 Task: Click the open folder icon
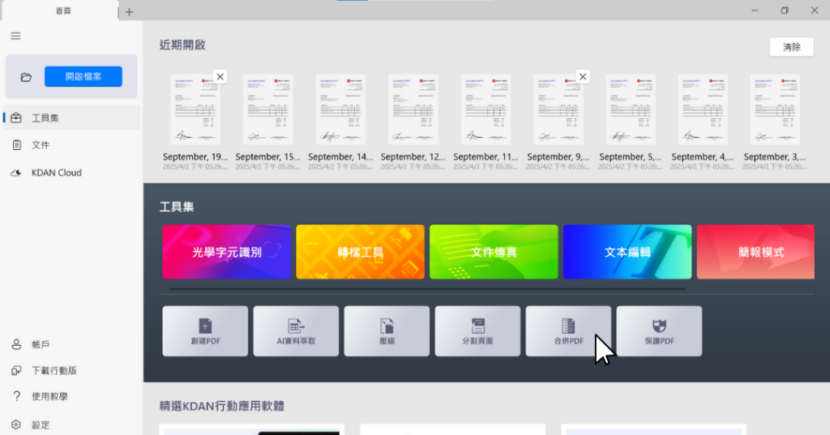(x=26, y=77)
